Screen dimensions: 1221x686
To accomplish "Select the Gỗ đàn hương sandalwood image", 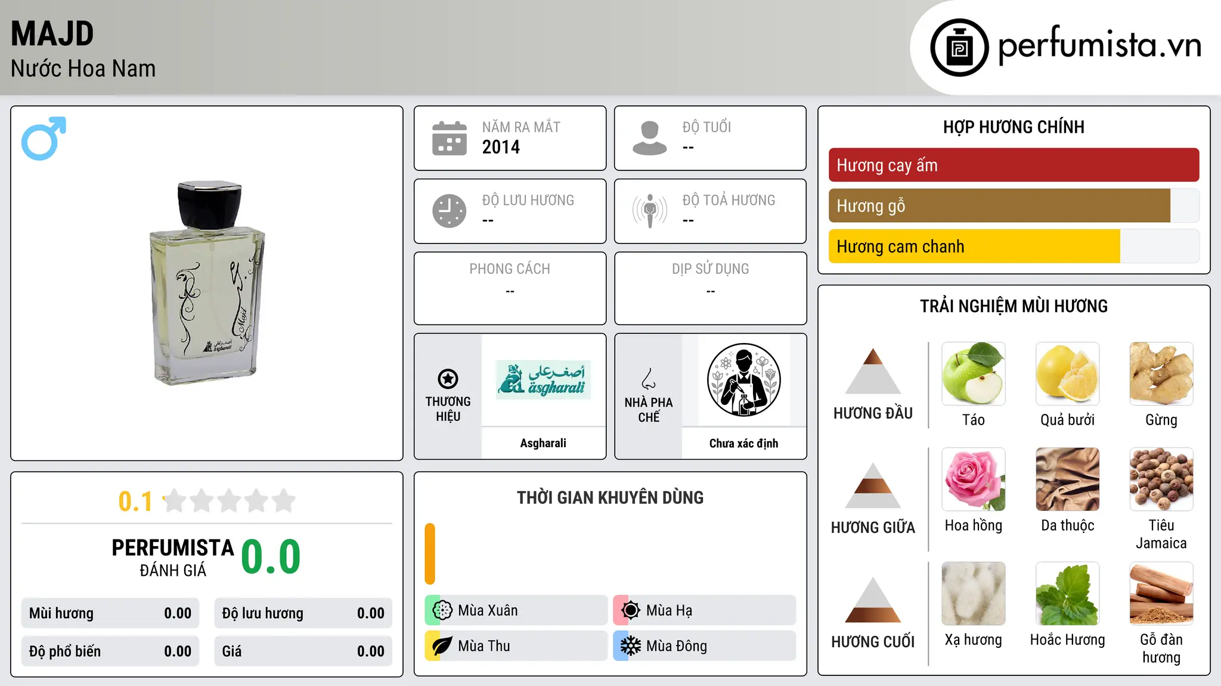I will point(1161,594).
